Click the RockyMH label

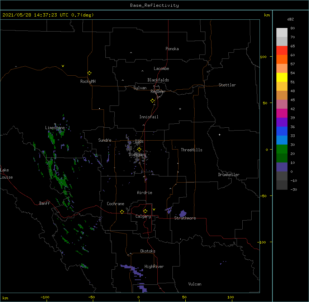88,81
